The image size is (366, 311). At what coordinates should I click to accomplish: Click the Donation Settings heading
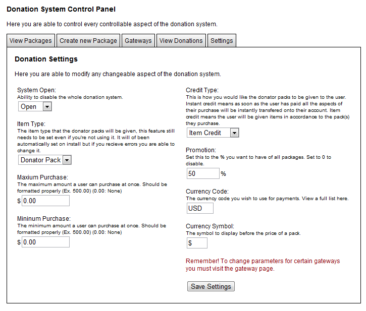click(46, 59)
